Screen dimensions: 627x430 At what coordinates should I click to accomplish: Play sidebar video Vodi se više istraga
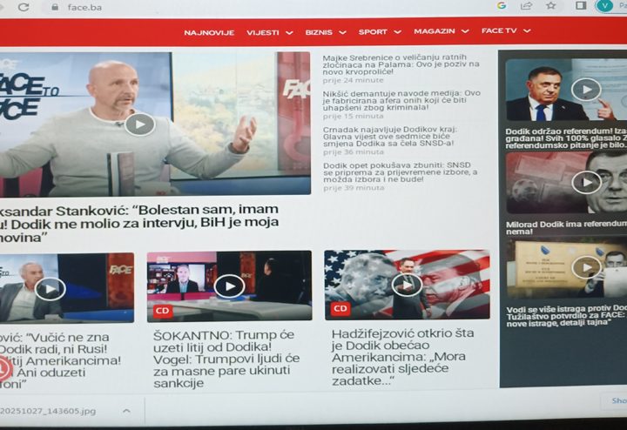tap(587, 267)
